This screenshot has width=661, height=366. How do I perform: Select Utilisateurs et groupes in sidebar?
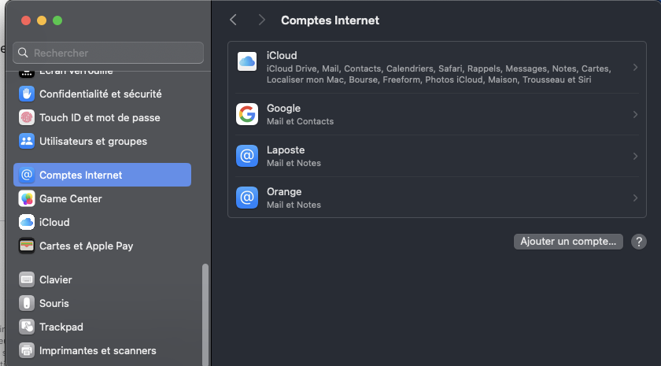pyautogui.click(x=93, y=141)
